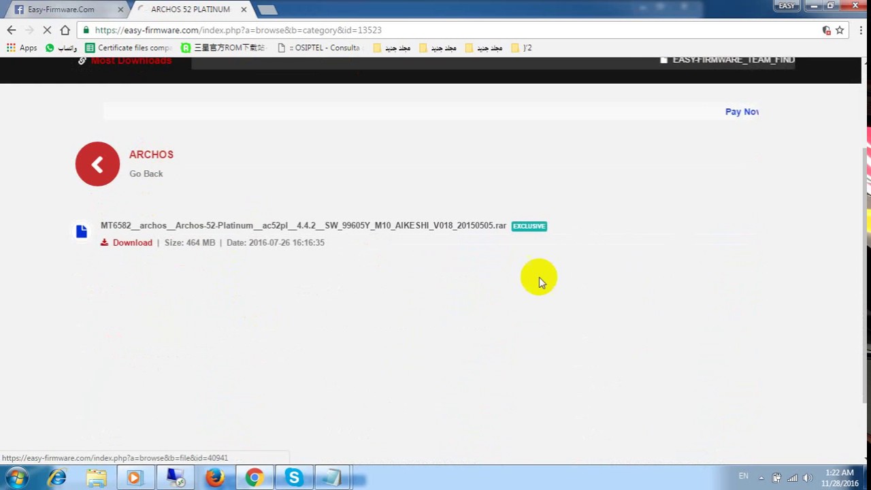Close the Easy-Firmware.Com tab
This screenshot has height=490, width=871.
click(120, 10)
